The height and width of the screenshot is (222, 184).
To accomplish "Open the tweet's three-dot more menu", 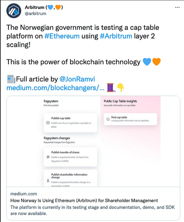I will pos(177,7).
